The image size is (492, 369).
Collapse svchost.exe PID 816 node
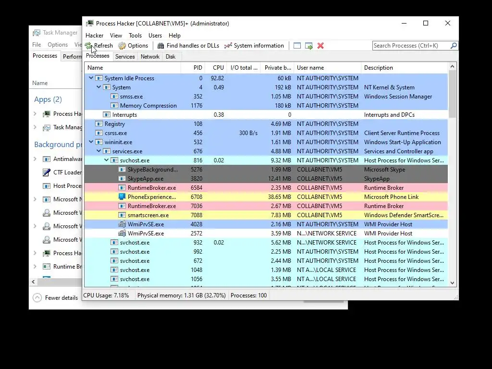point(106,160)
